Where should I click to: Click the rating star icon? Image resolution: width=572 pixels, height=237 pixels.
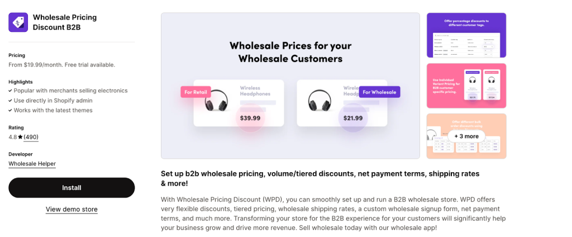click(21, 137)
